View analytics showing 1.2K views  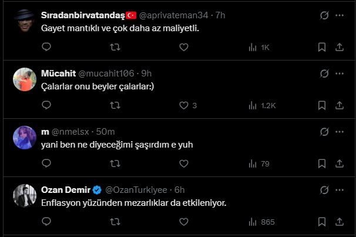click(262, 105)
